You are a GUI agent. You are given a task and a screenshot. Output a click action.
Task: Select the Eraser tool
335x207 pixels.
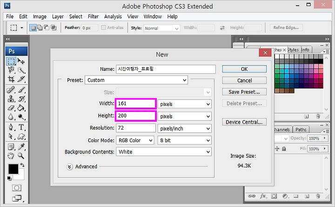coord(11,108)
